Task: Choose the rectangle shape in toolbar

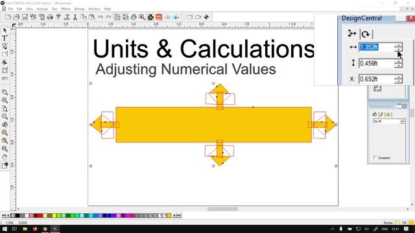Action: (189, 17)
